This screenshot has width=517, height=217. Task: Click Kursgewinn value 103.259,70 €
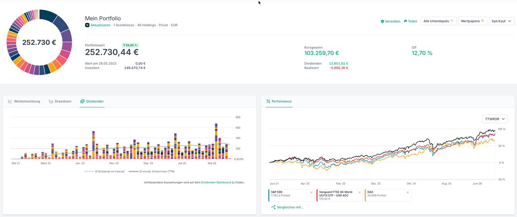pos(322,53)
